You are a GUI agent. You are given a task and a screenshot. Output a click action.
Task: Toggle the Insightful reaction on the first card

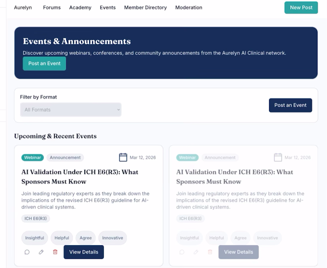coord(35,238)
